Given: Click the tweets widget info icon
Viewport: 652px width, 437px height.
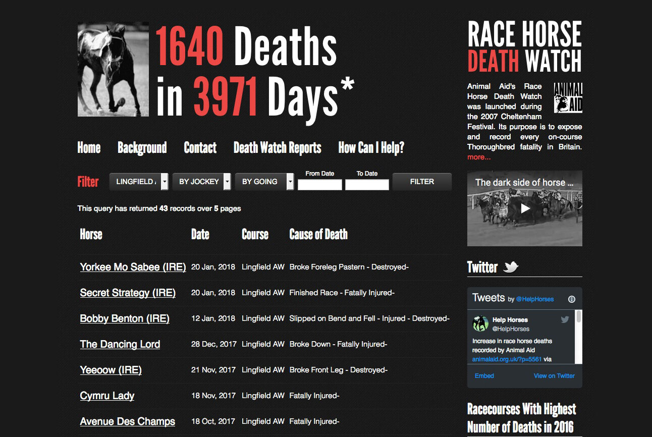Looking at the screenshot, I should click(572, 299).
